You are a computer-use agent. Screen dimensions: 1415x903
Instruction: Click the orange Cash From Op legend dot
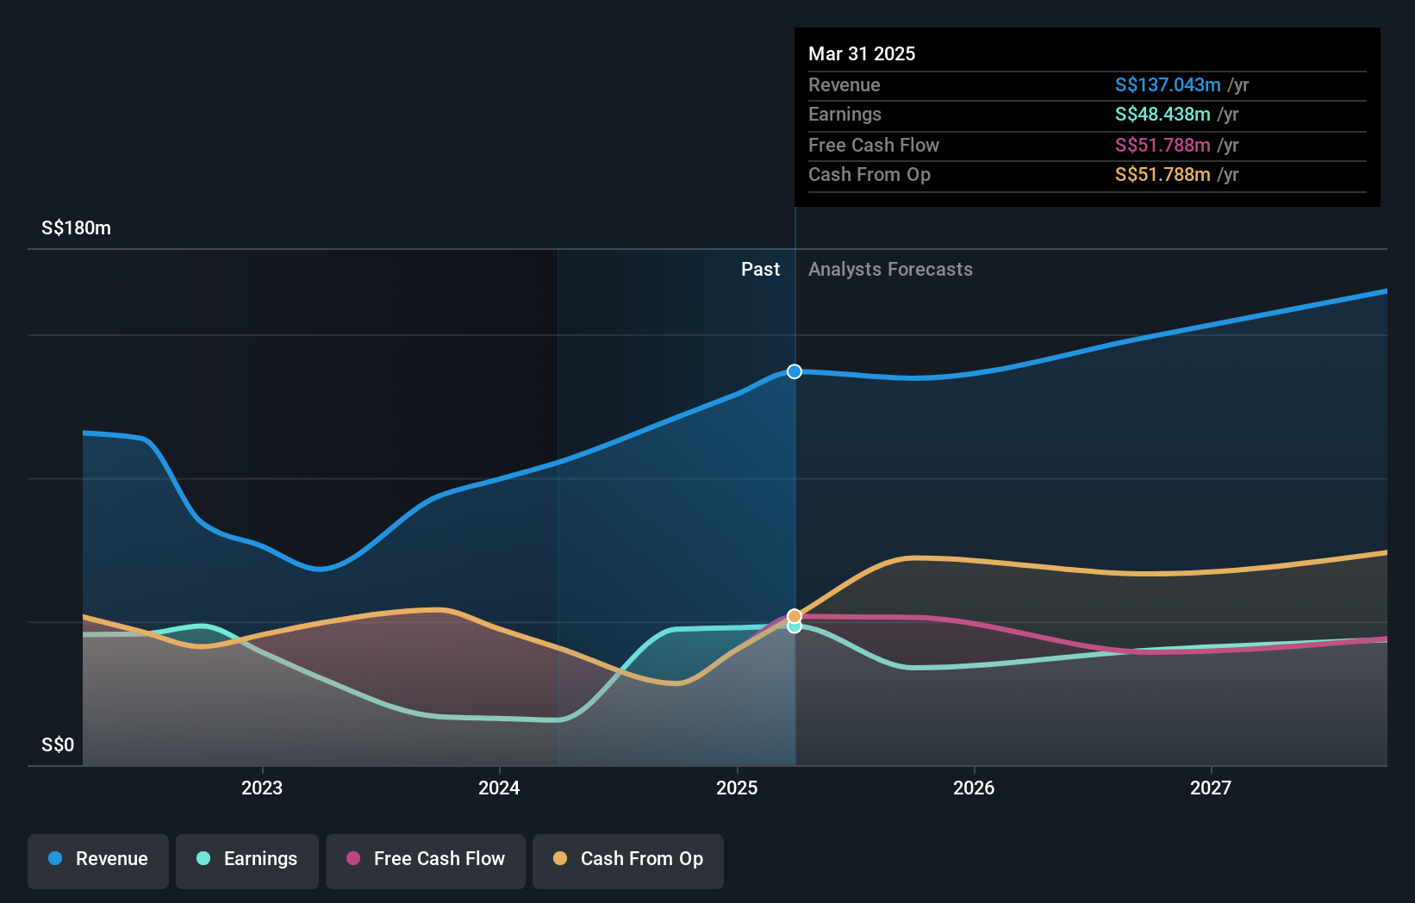561,859
